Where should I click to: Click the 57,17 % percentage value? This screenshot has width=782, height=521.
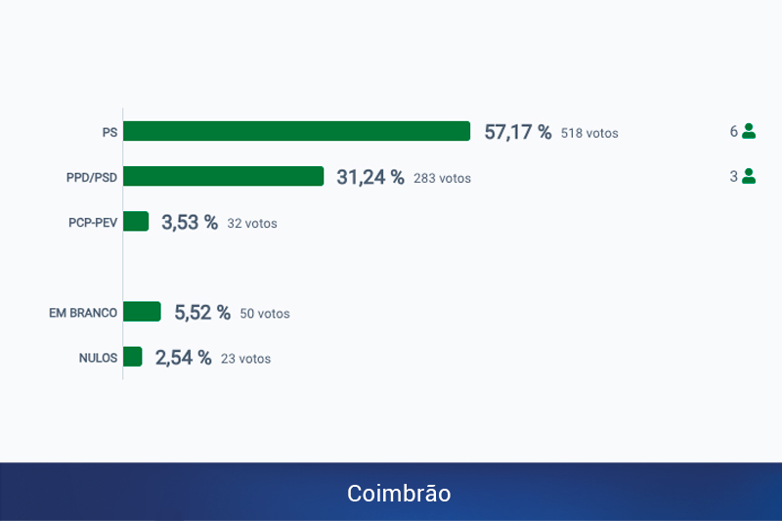(x=518, y=132)
